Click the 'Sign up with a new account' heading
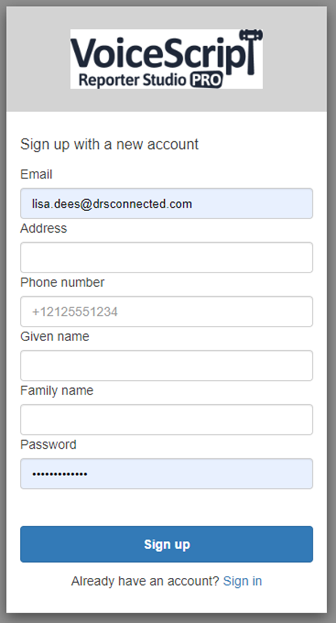The image size is (336, 623). point(109,144)
